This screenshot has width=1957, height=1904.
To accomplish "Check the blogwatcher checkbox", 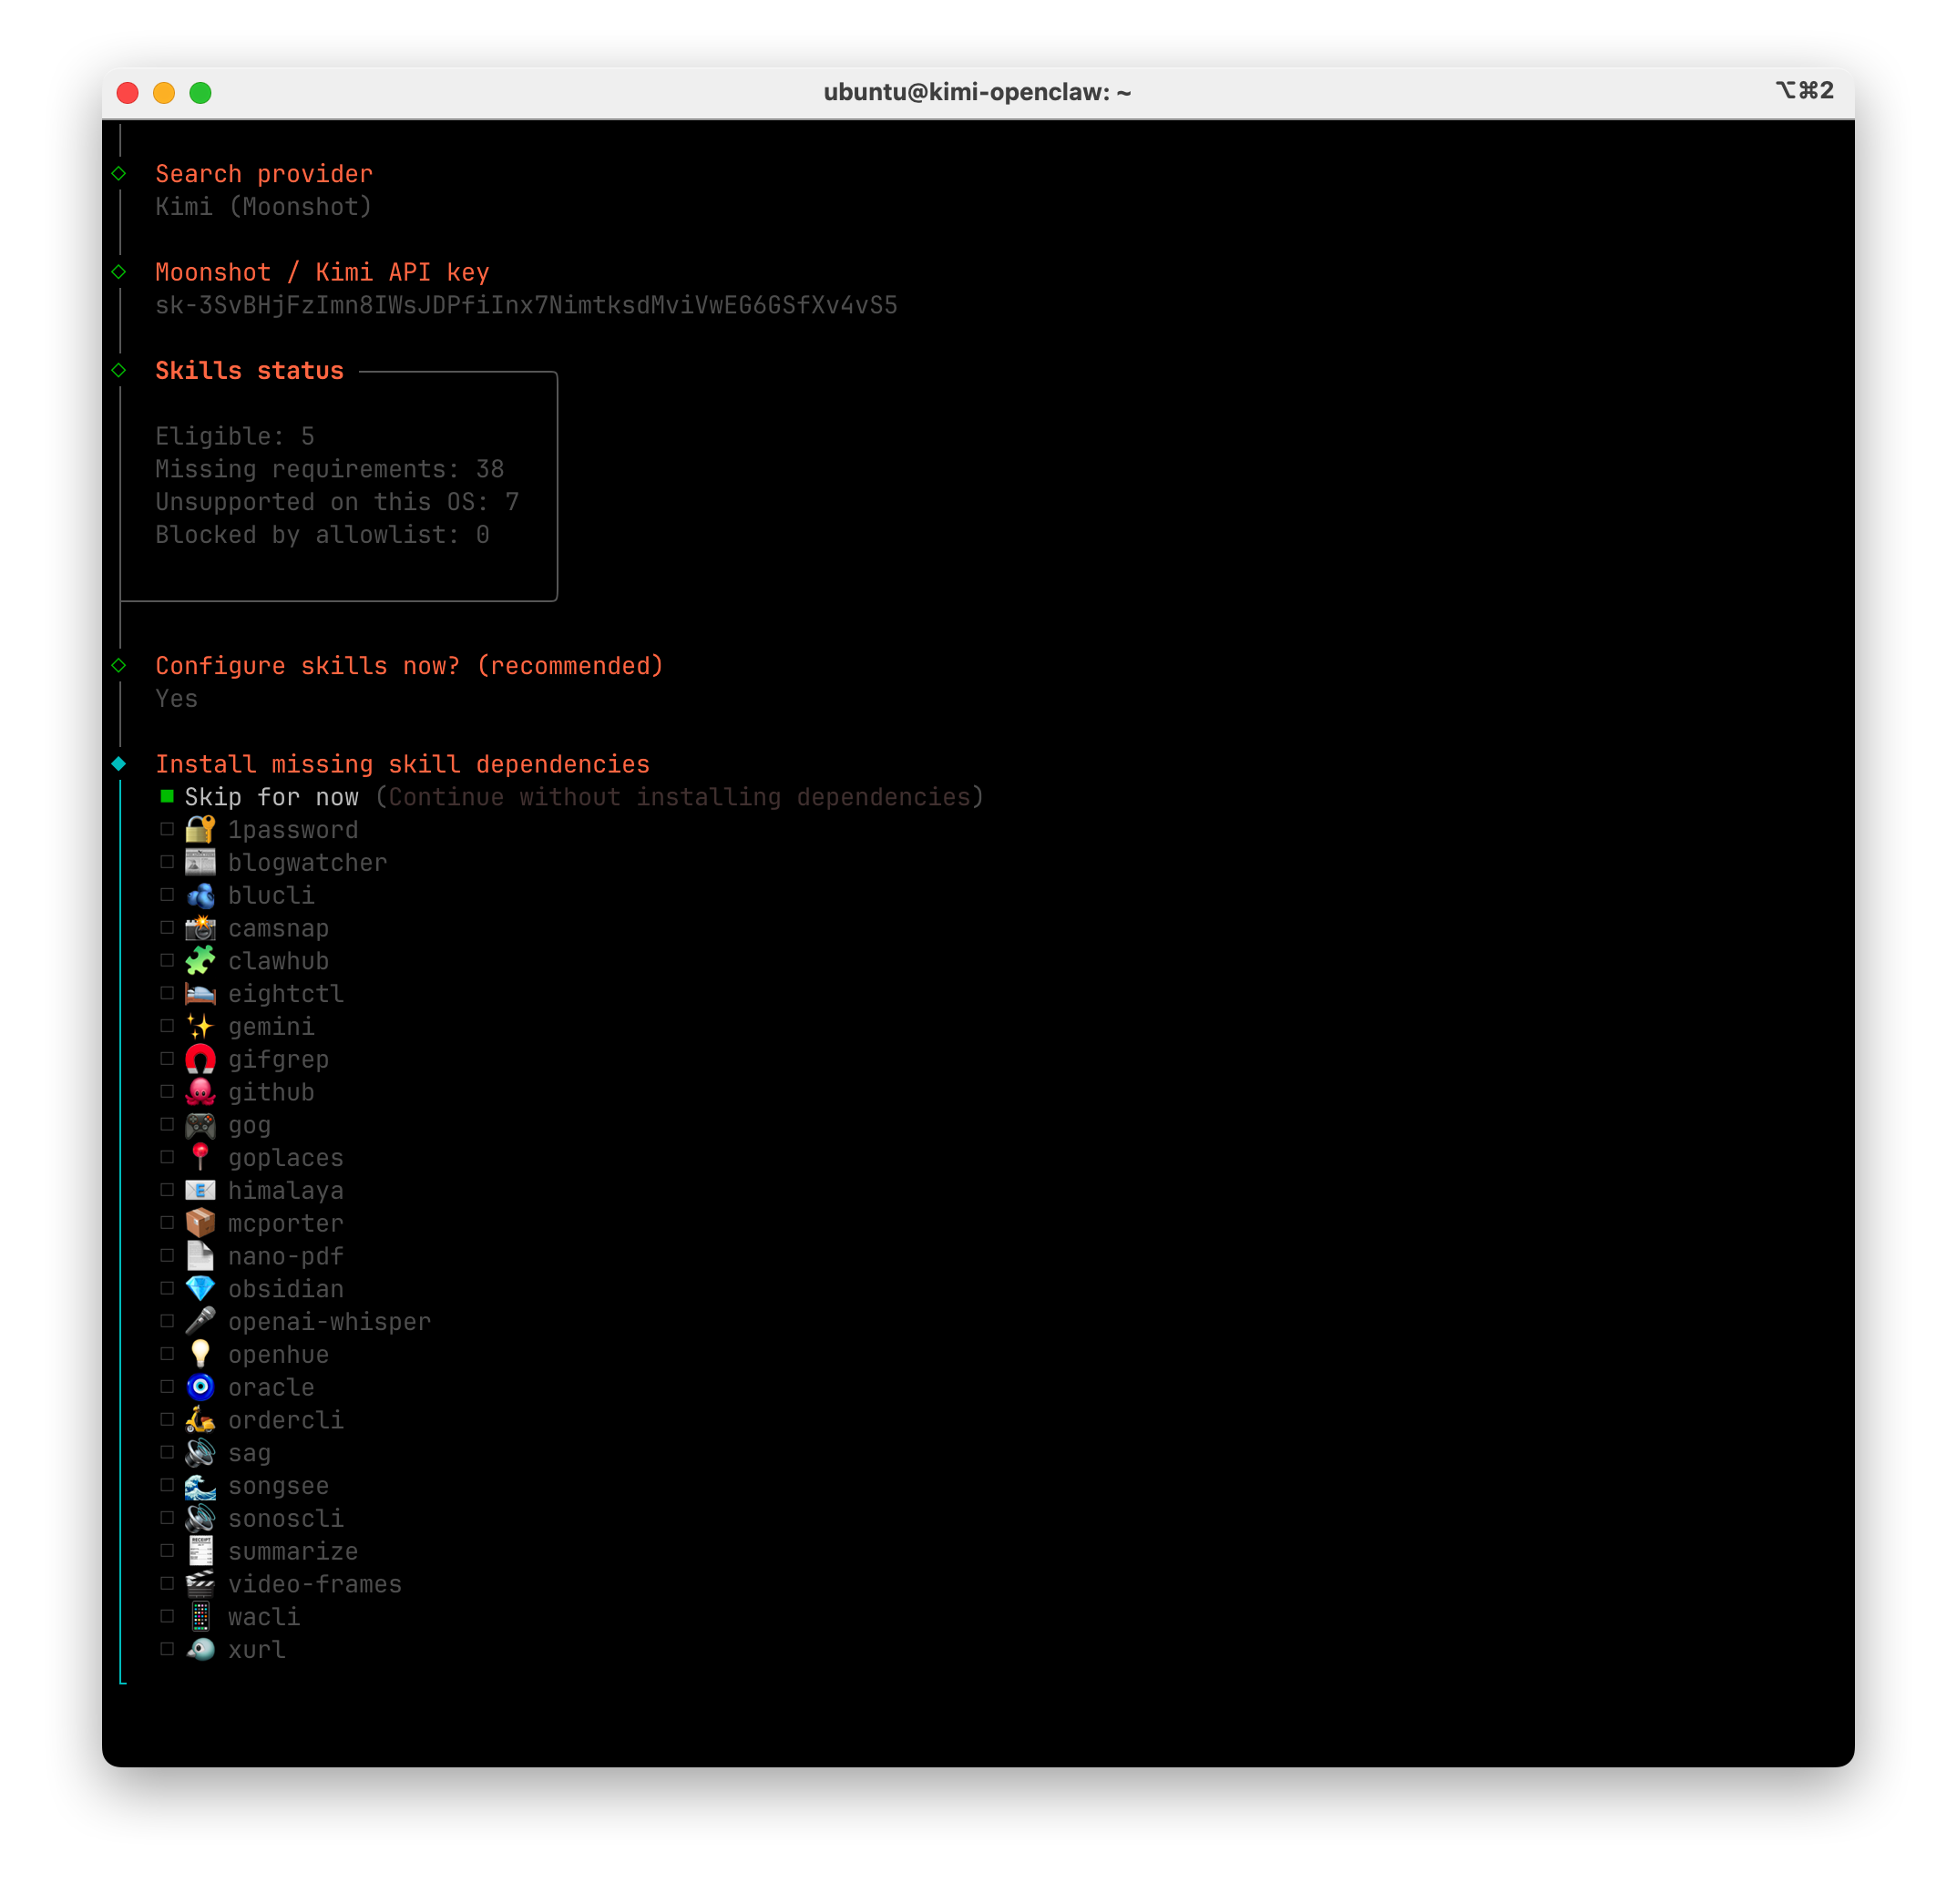I will pyautogui.click(x=167, y=862).
